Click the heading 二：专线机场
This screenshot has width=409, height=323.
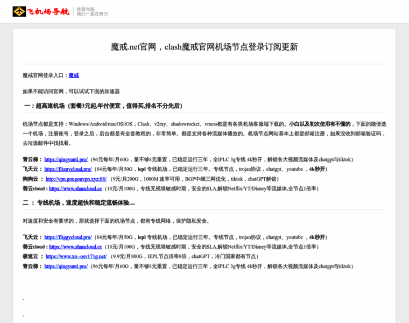click(x=79, y=203)
